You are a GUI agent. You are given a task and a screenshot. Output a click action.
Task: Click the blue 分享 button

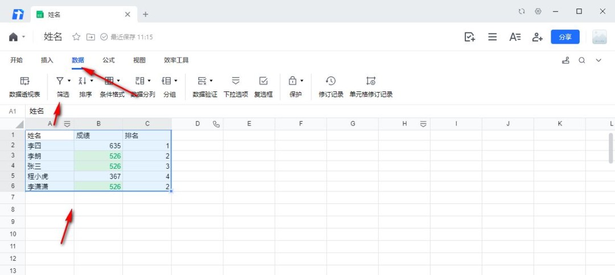point(565,37)
